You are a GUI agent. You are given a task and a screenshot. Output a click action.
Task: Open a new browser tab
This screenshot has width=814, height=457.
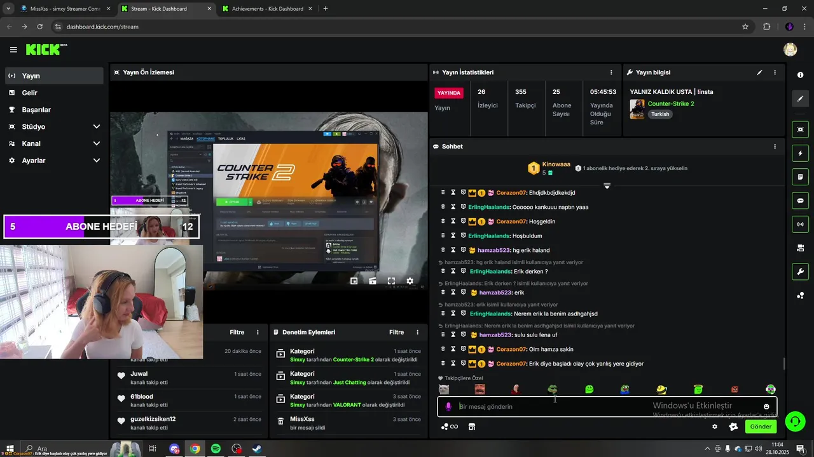pos(326,9)
